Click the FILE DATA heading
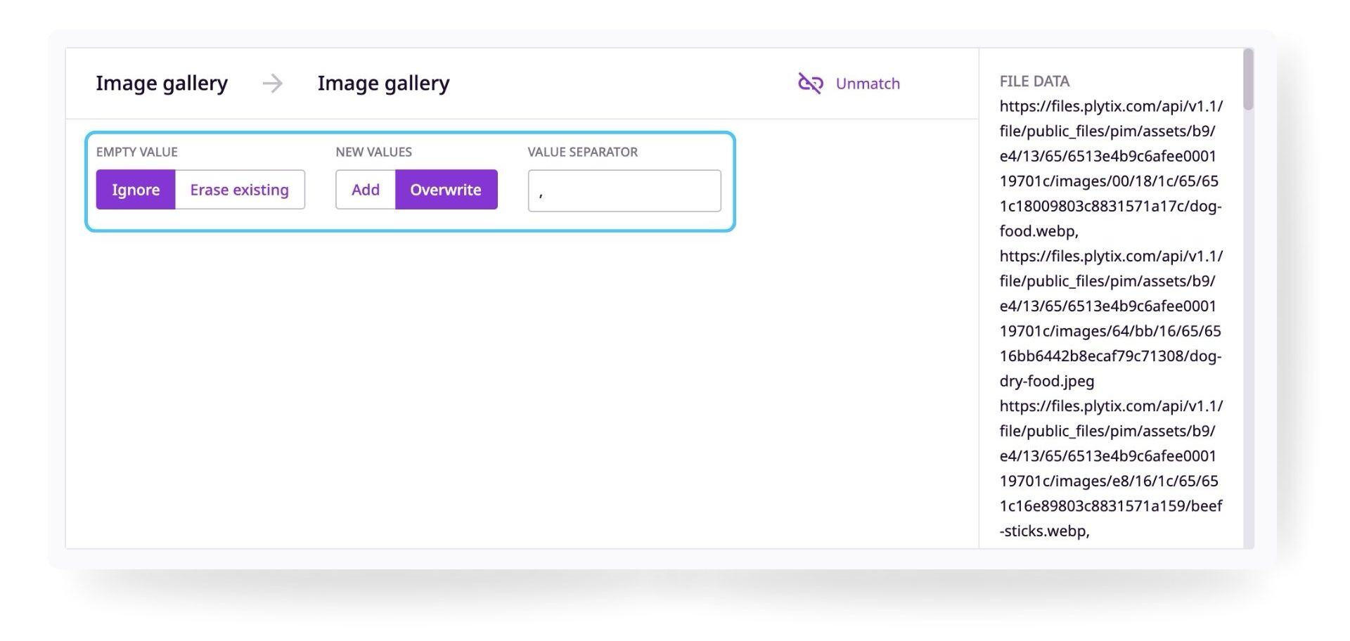This screenshot has height=641, width=1350. tap(1034, 82)
